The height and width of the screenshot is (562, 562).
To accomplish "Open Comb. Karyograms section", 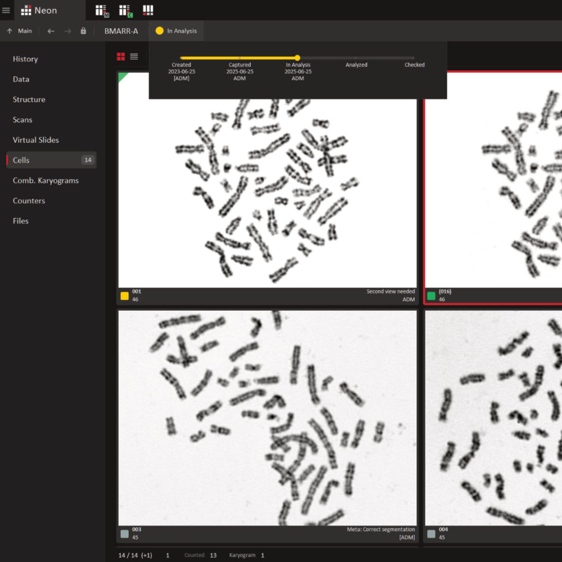I will click(x=46, y=180).
